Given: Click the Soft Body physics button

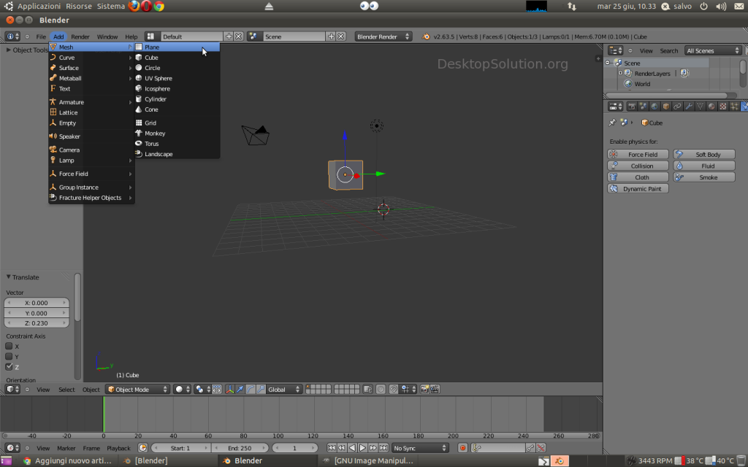Looking at the screenshot, I should 704,155.
